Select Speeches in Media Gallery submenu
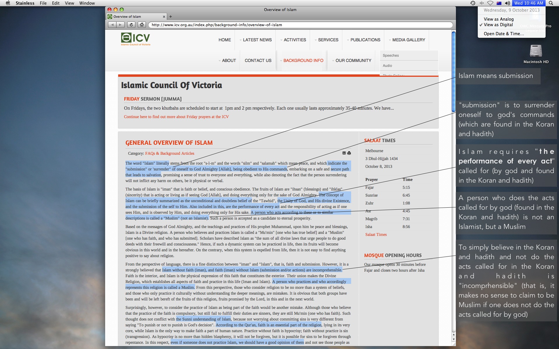 (409, 56)
